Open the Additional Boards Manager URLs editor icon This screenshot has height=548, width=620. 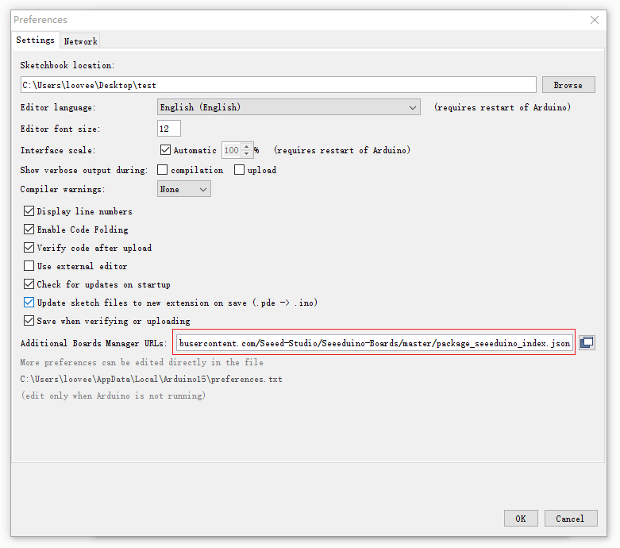[587, 343]
